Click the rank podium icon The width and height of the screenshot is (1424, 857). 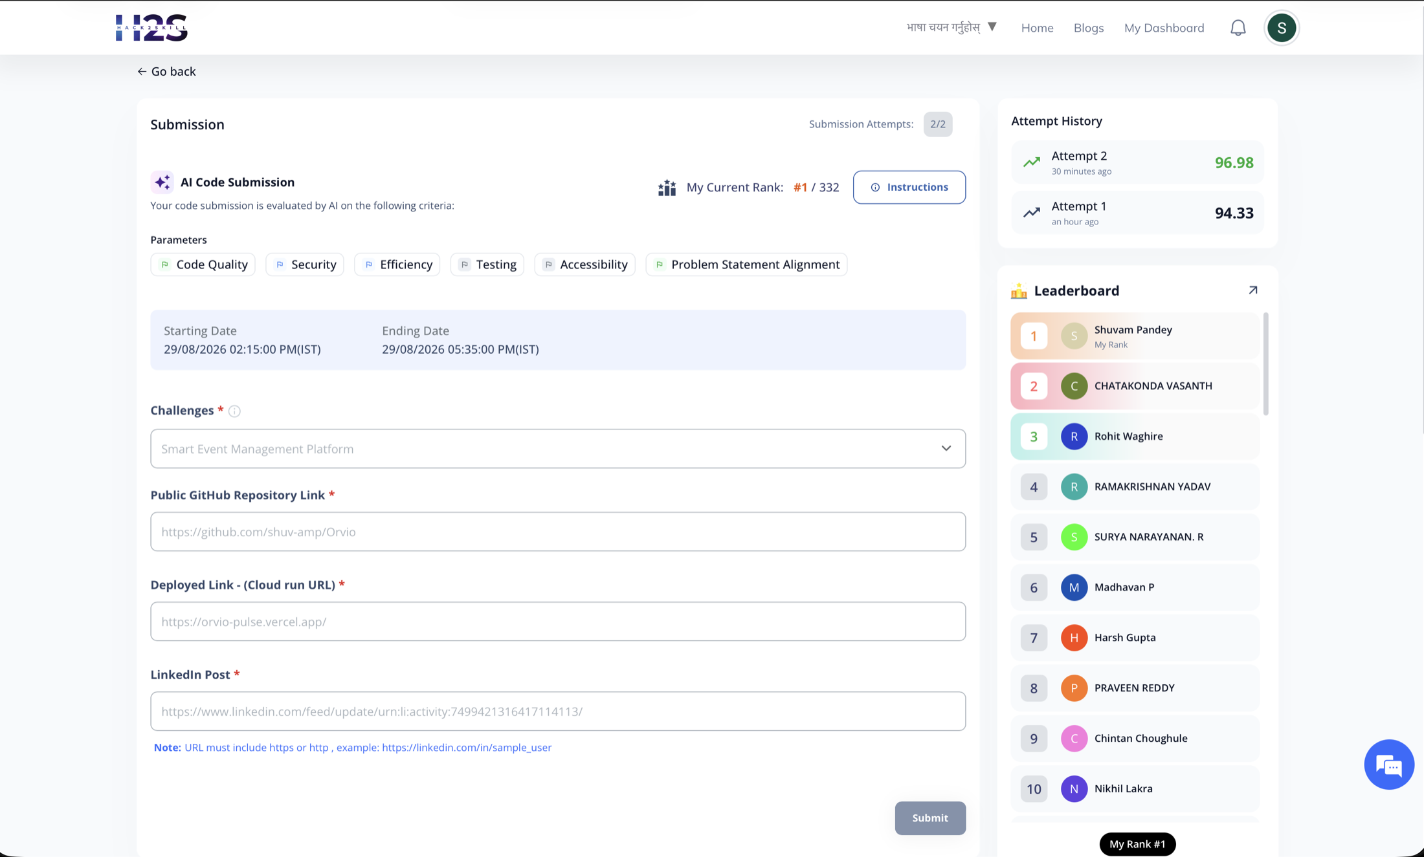[667, 188]
